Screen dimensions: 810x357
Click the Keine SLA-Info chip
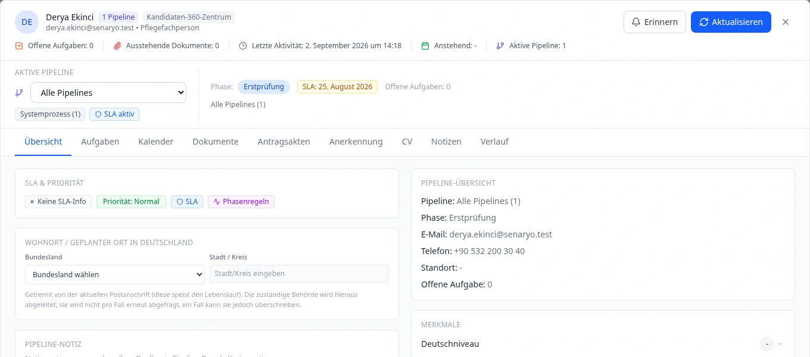[58, 202]
